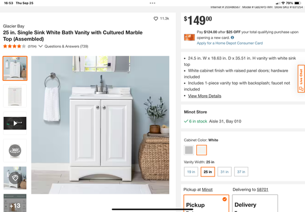Open Apply for a Home Depot Consumer Card link
This screenshot has height=212, width=305.
coord(229,43)
